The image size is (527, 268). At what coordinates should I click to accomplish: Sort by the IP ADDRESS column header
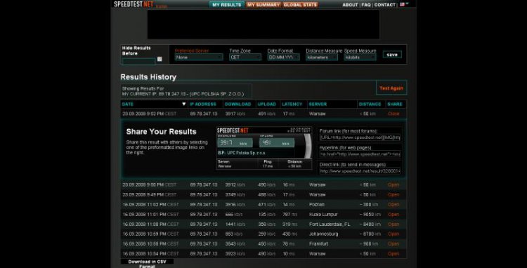tap(203, 105)
